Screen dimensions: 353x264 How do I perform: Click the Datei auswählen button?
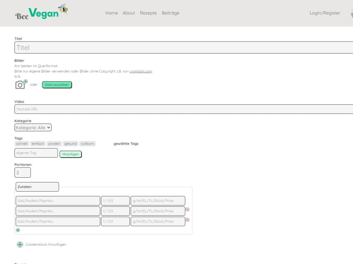point(57,85)
